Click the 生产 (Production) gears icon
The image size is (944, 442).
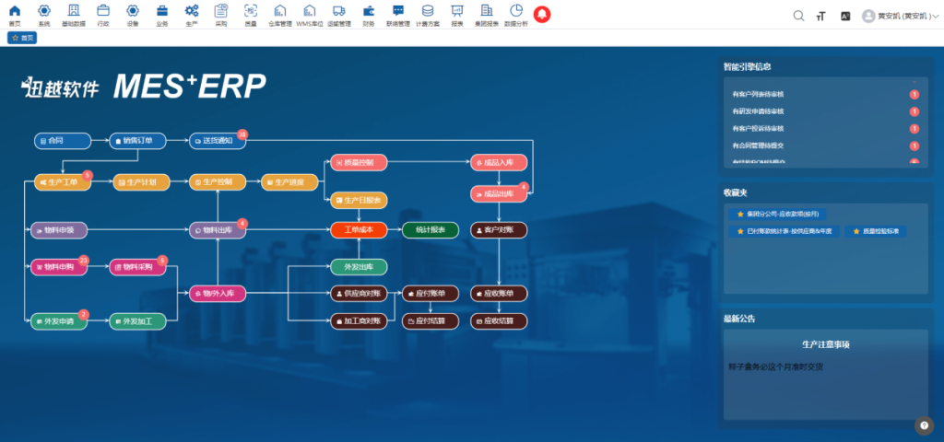(192, 13)
